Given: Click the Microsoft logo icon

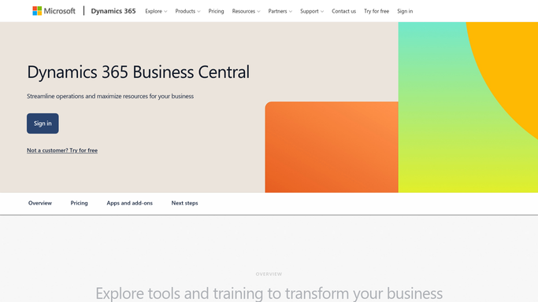Looking at the screenshot, I should [x=37, y=11].
